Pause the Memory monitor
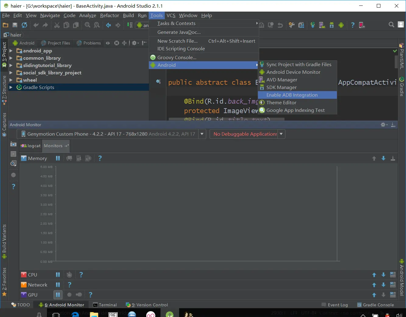 tap(58, 158)
